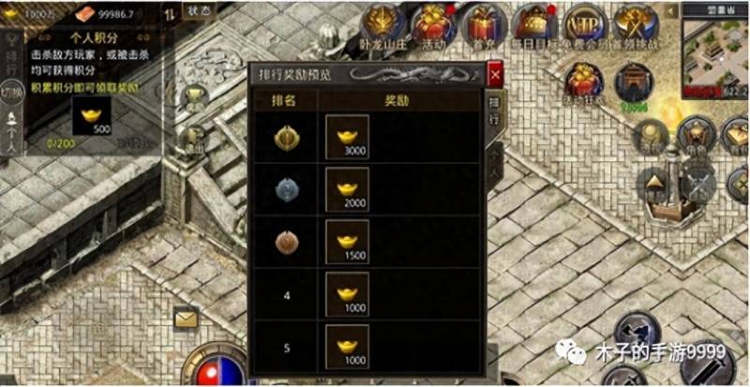This screenshot has width=750, height=387.
Task: Click the 500 gold ingot personal reward
Action: (x=92, y=116)
